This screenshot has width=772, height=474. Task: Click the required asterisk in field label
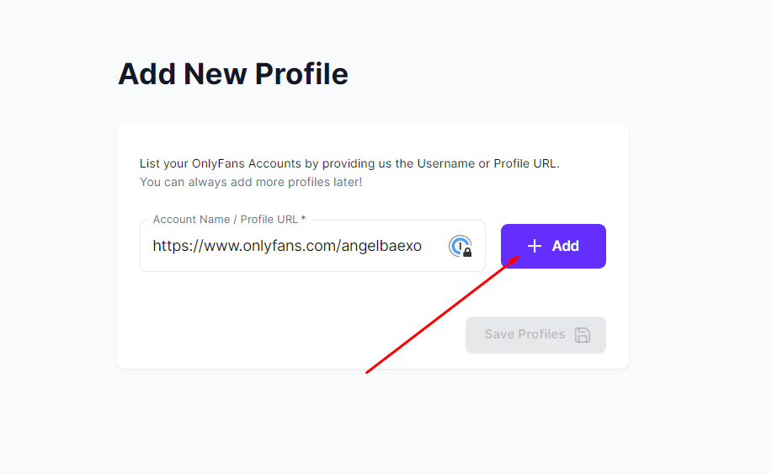tap(303, 219)
